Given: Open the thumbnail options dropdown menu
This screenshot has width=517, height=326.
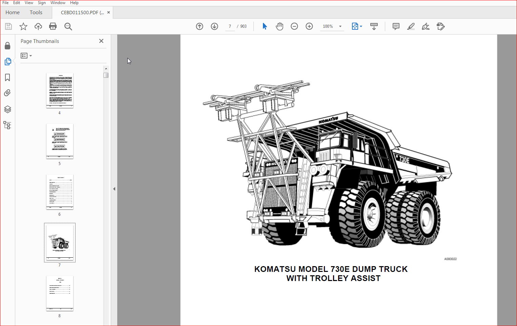Looking at the screenshot, I should coord(26,55).
